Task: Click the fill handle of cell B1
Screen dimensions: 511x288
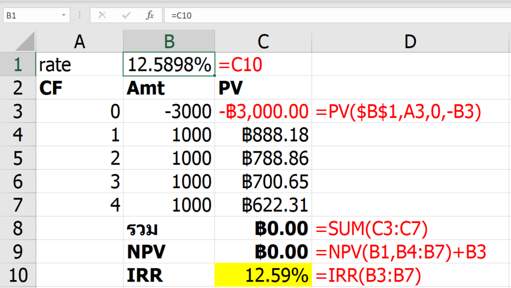Action: coord(215,75)
